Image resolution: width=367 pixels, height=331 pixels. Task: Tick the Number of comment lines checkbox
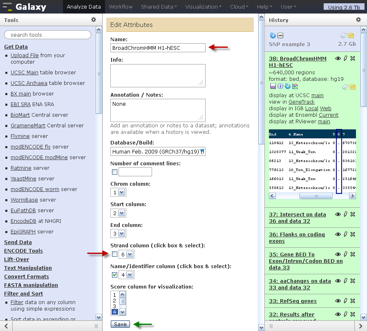[114, 172]
